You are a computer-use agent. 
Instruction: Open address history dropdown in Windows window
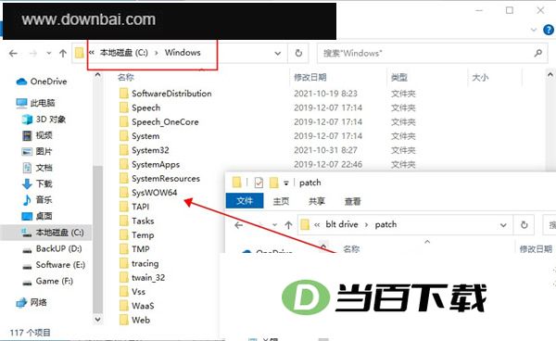278,54
